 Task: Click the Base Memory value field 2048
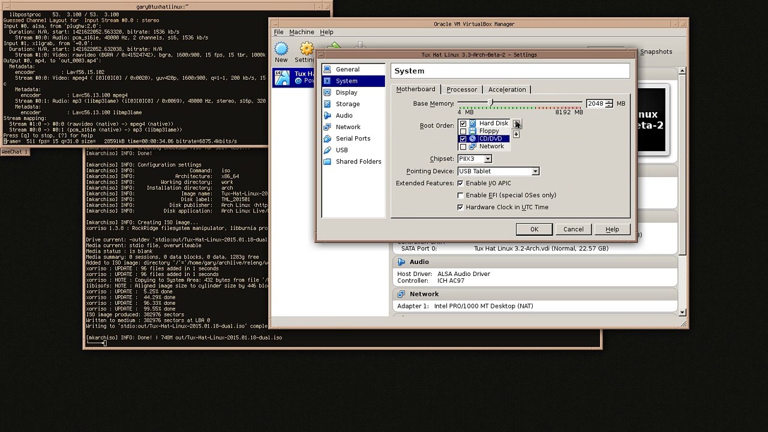595,104
